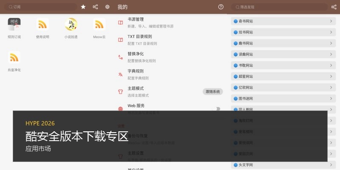Open the 小说拾遗 subscription source
Viewport: 340px width, 170px height.
pos(71,28)
